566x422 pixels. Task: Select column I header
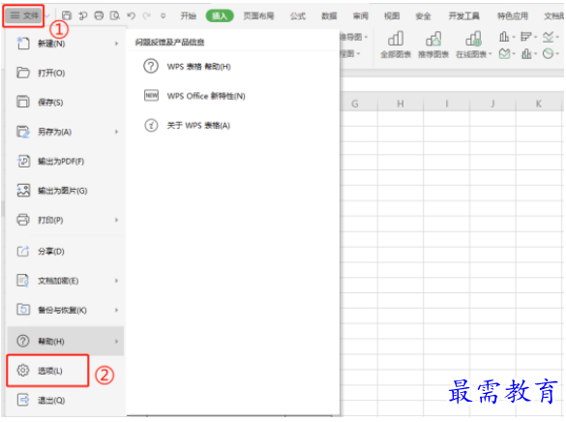tap(447, 104)
